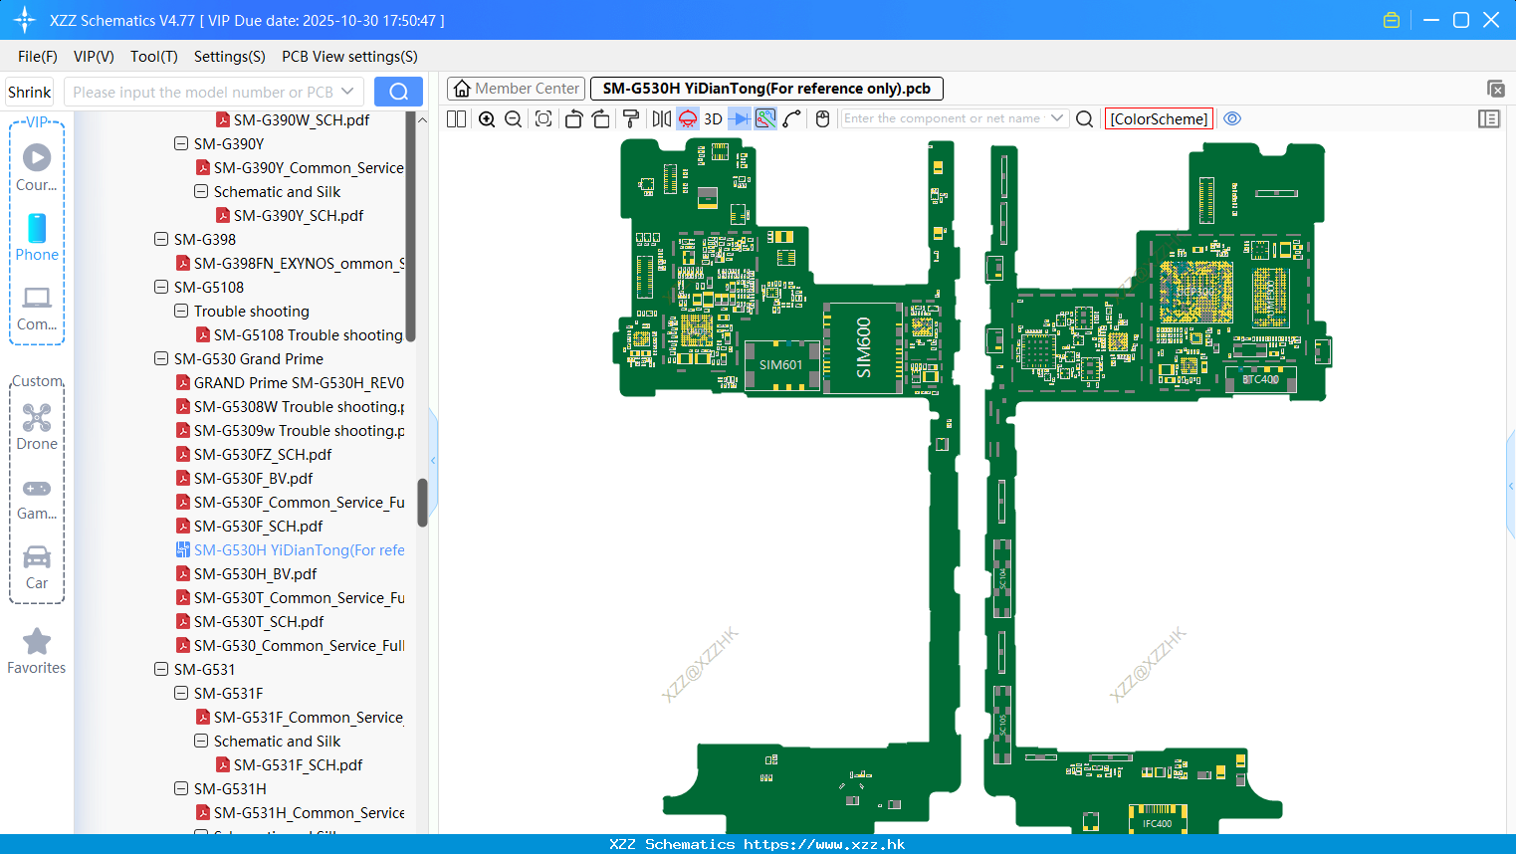Screen dimensions: 1516x854
Task: Select the Phone category
Action: click(37, 237)
